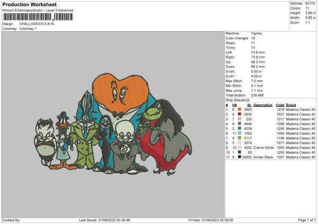The width and height of the screenshot is (318, 224).
Task: Select 'Wilcom EmbroideryStudio – Level 3 Advanced' text
Action: pyautogui.click(x=38, y=11)
